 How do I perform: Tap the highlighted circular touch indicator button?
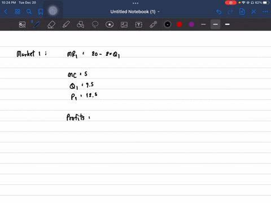coord(53,11)
